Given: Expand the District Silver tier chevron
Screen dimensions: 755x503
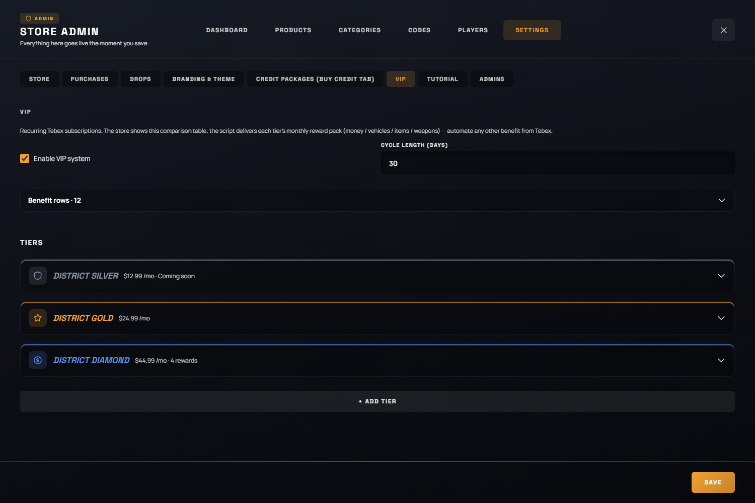Looking at the screenshot, I should [x=721, y=276].
